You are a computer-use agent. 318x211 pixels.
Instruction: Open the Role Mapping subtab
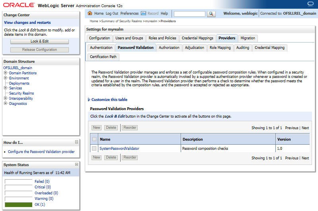click(x=220, y=48)
